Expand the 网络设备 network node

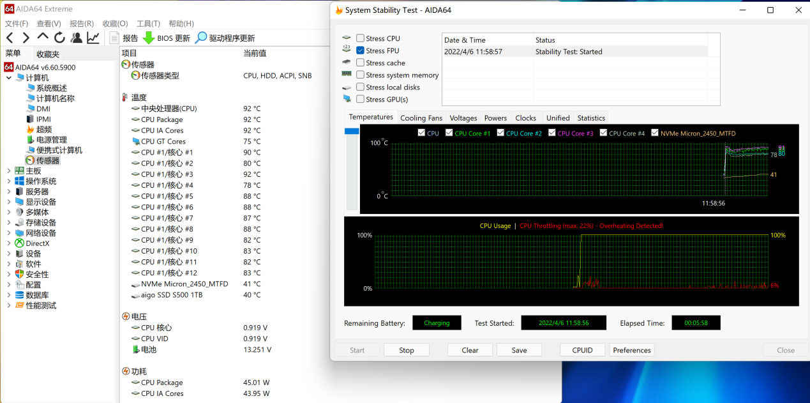coord(8,233)
